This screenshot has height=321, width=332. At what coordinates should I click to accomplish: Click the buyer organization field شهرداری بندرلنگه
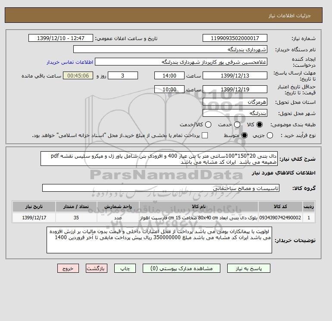coord(170,49)
